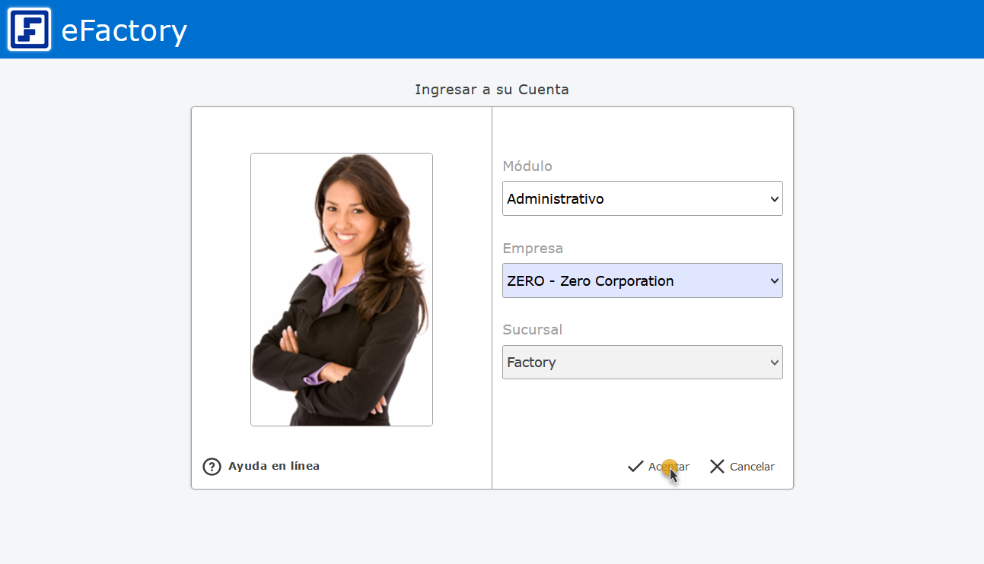Open the Empresa dropdown showing Zero Corporation
The image size is (984, 564).
pyautogui.click(x=632, y=281)
